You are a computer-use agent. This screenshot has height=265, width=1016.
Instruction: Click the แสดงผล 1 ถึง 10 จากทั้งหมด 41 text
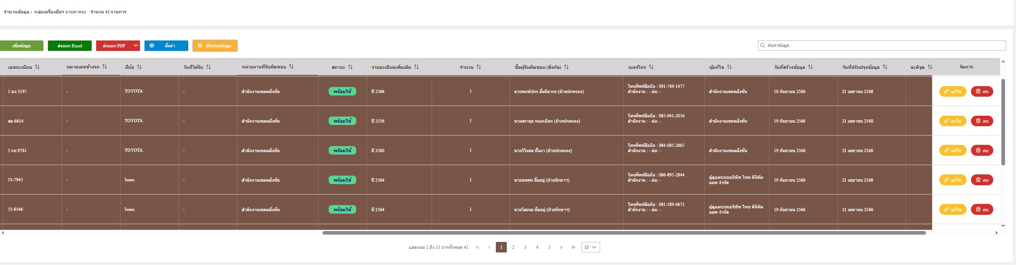coord(438,247)
